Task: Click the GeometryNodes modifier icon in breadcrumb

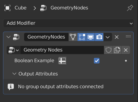Action: click(43, 8)
